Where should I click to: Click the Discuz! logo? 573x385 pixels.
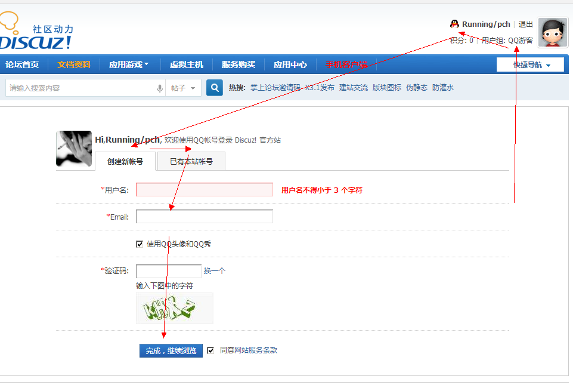(x=36, y=31)
